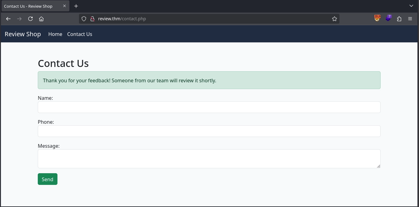Screen dimensions: 419x207
Task: Reload the contact page
Action: 30,19
